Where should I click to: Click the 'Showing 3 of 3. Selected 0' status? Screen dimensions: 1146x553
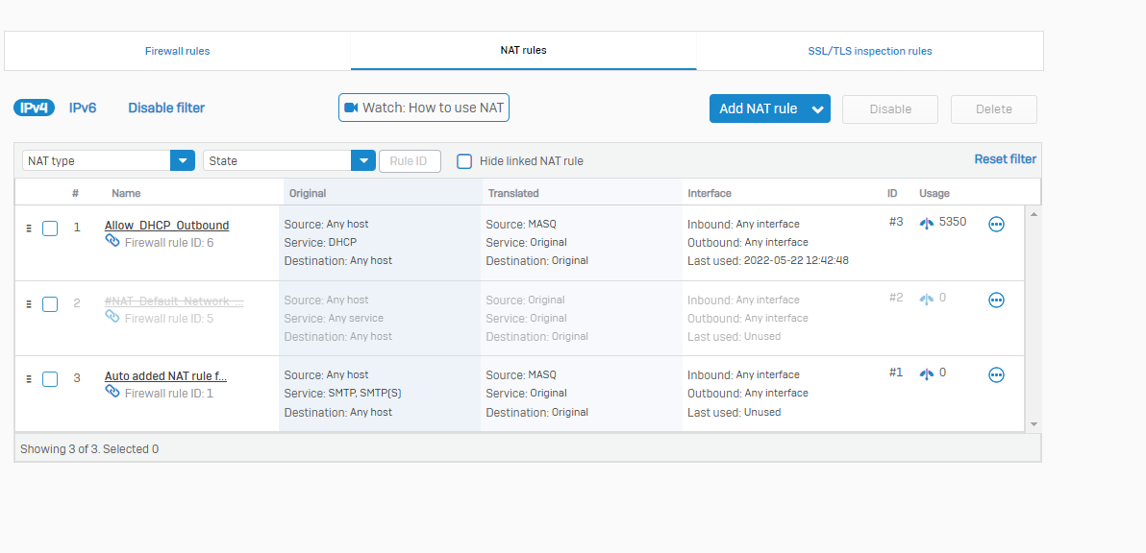pos(89,448)
